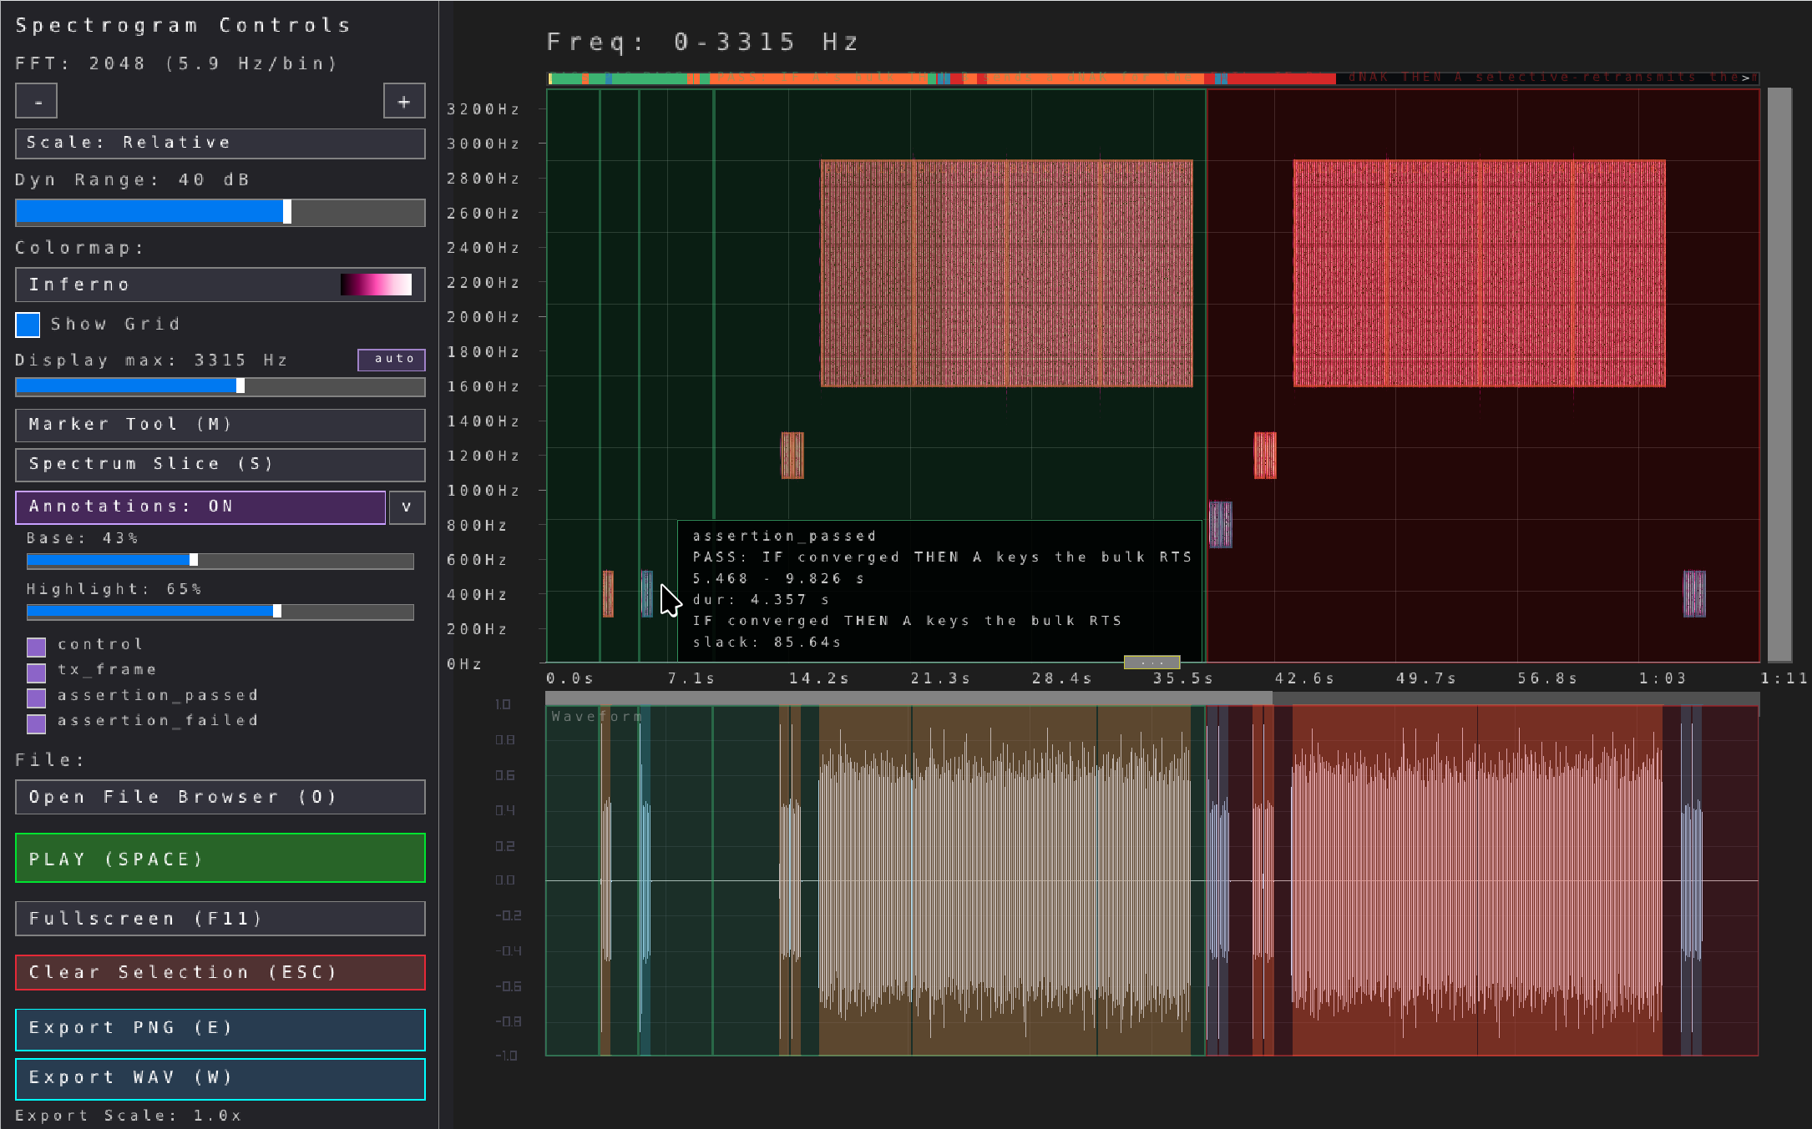Toggle the assertion_passed annotation checkbox

(36, 698)
